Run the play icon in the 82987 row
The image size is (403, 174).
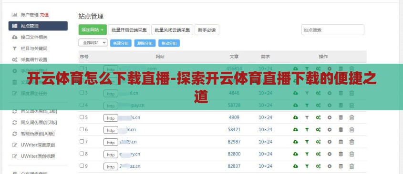(x=330, y=142)
